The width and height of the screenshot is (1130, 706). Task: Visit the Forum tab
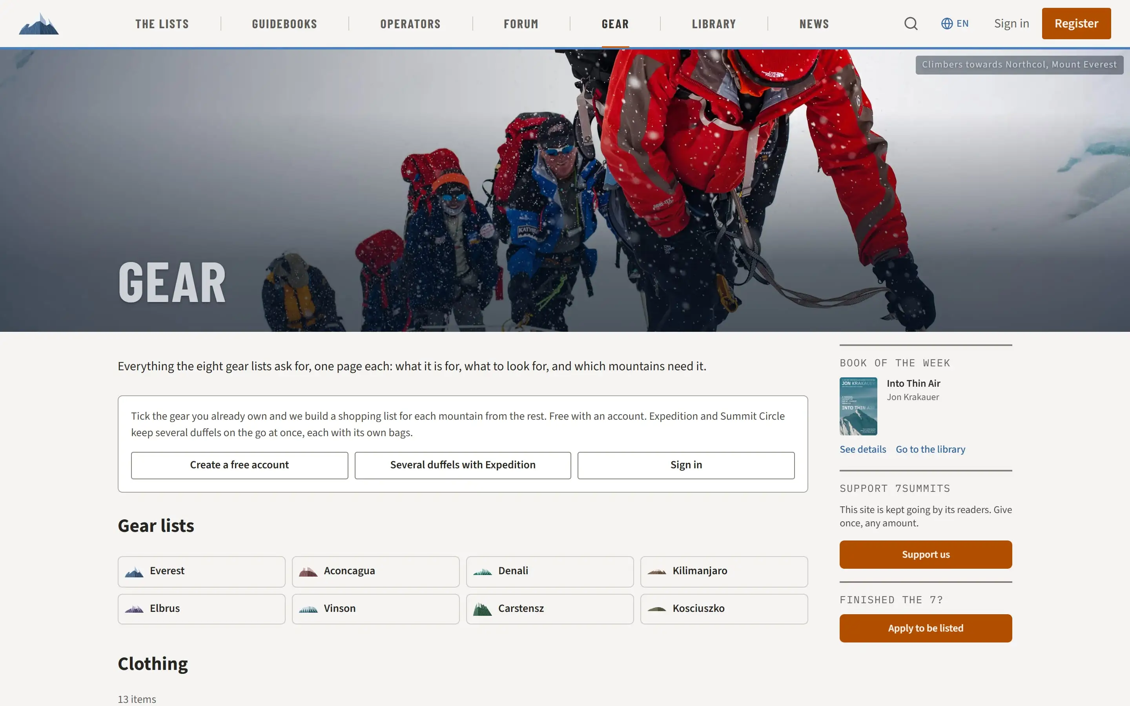[x=521, y=24]
